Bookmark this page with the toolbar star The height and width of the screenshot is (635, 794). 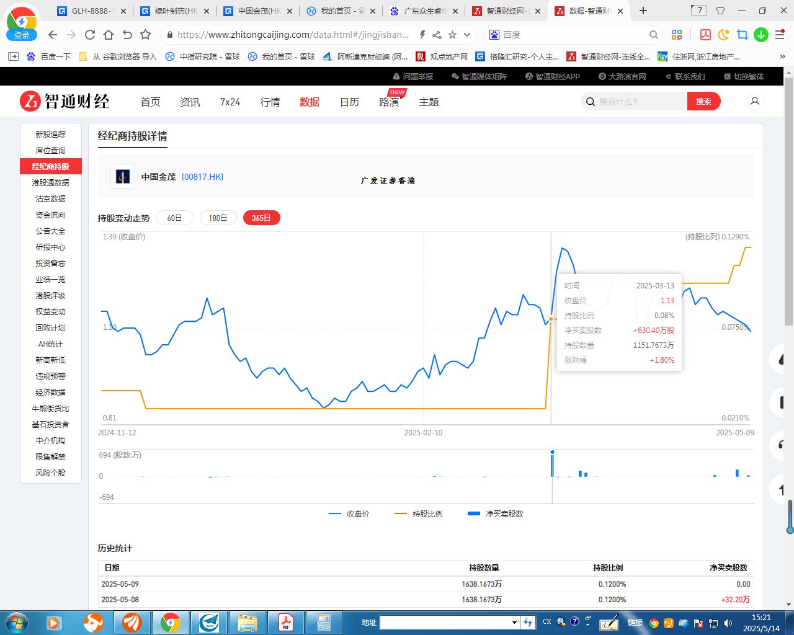coord(146,35)
